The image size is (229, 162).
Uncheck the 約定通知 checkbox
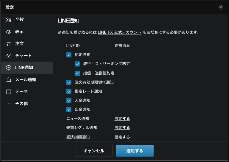coord(69,55)
